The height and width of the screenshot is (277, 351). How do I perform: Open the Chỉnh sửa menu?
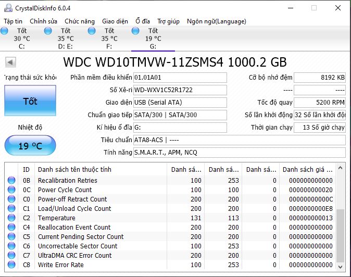[43, 21]
